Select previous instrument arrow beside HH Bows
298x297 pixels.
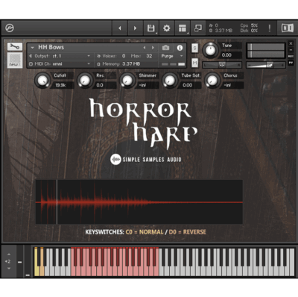[x=145, y=48]
